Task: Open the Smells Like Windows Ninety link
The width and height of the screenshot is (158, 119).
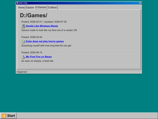Action: [x=42, y=26]
